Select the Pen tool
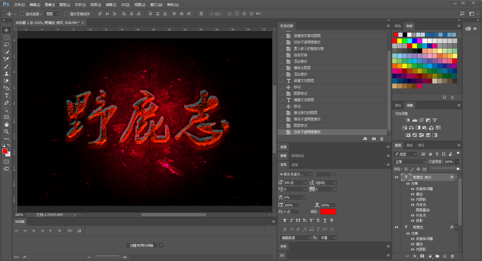Screen dimensions: 482x261 pos(6,103)
